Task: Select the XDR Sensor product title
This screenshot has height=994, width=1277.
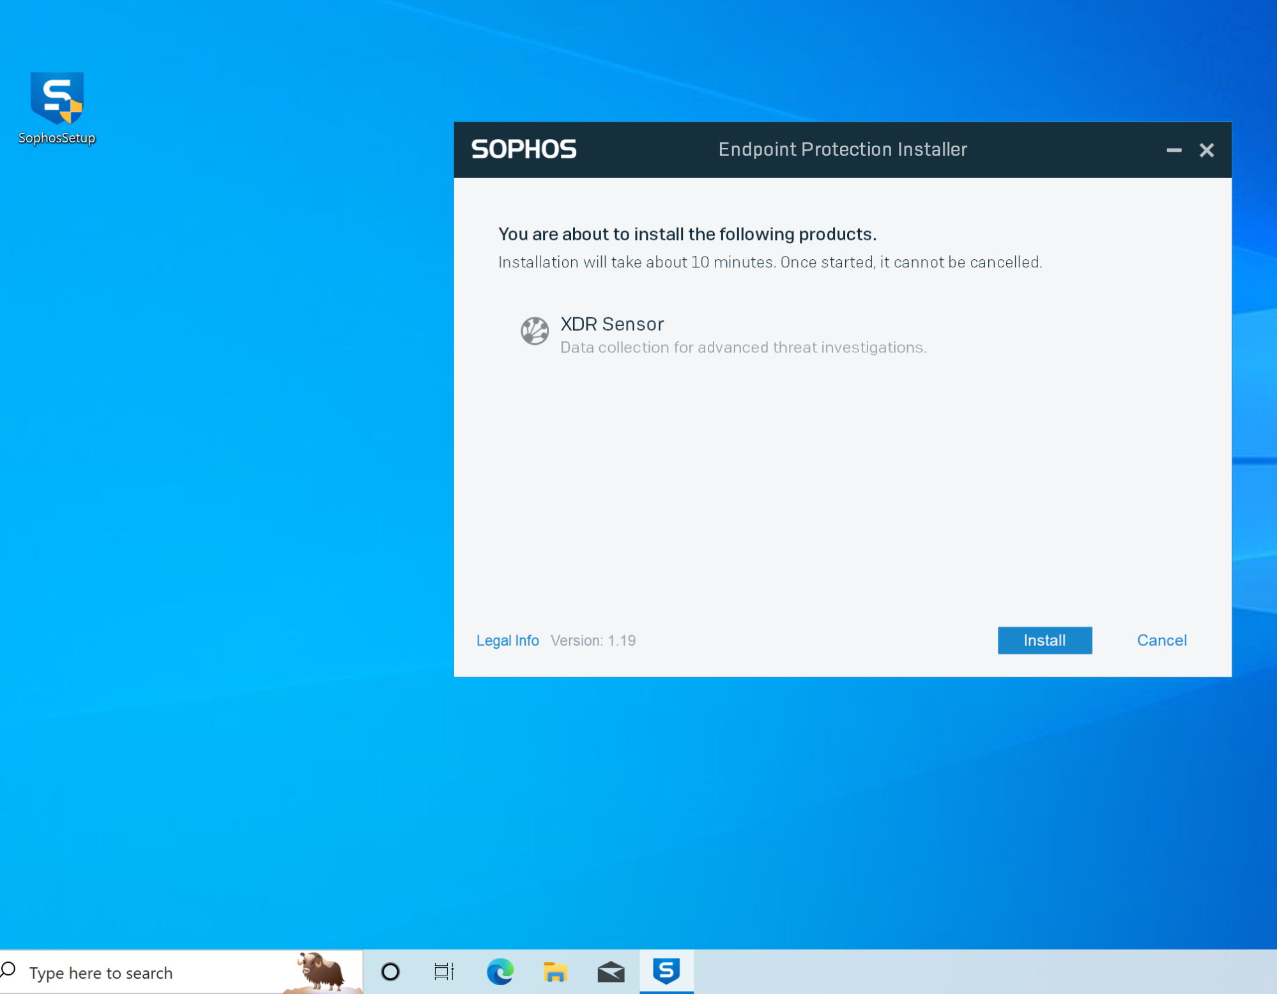Action: pyautogui.click(x=611, y=324)
